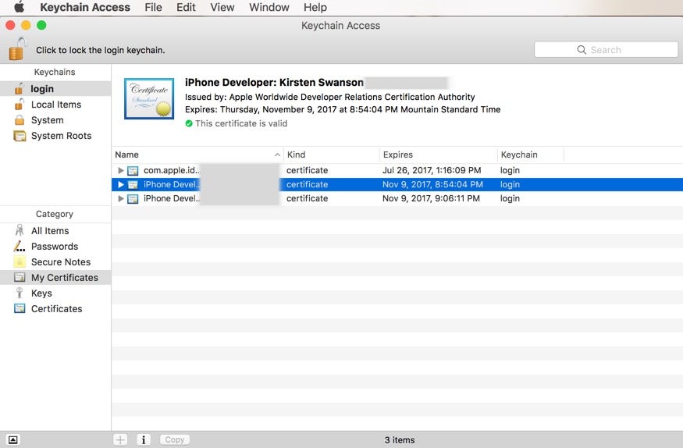Open the Apple menu
This screenshot has width=683, height=448.
click(x=19, y=7)
